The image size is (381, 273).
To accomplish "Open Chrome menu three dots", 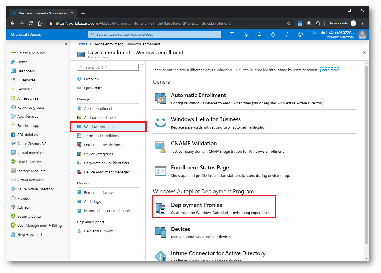I will (363, 23).
